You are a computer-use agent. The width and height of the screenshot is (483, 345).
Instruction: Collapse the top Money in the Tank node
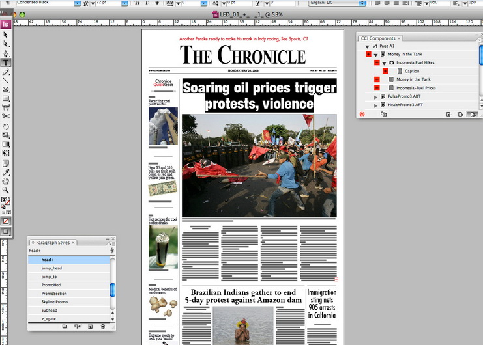(375, 55)
